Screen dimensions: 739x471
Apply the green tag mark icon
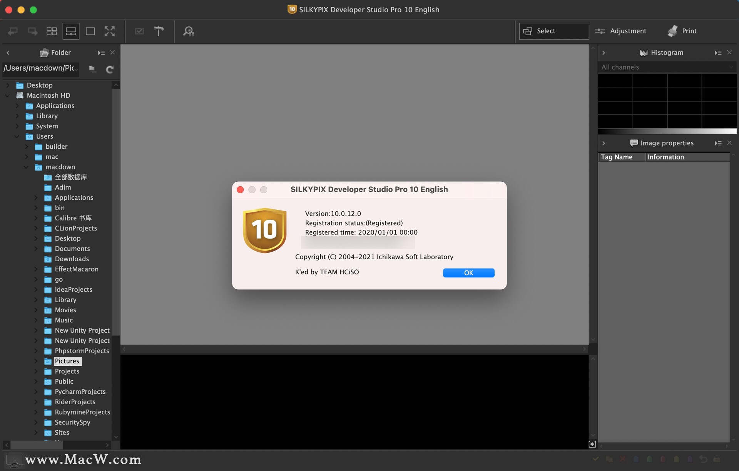(x=649, y=459)
